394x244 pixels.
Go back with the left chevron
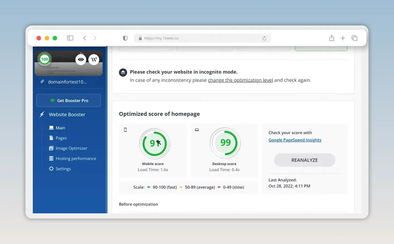pyautogui.click(x=84, y=38)
